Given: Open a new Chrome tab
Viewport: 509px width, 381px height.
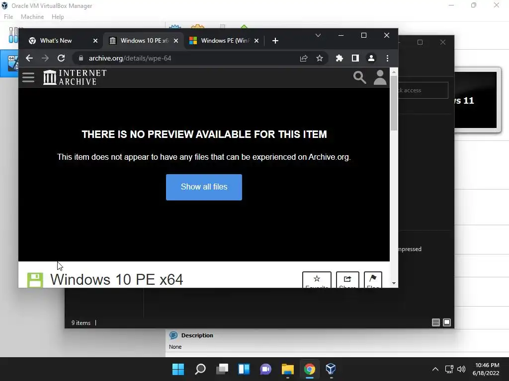Looking at the screenshot, I should [275, 41].
